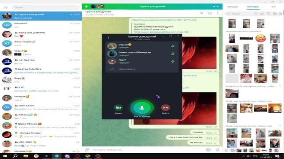The height and width of the screenshot is (159, 284).
Task: Open Windows notification center icon
Action: point(277,156)
